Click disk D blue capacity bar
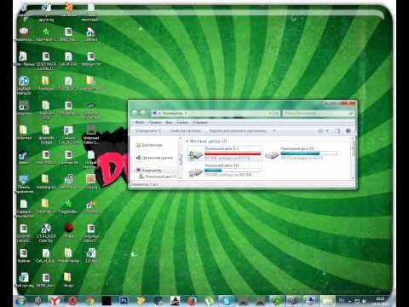 (308, 153)
